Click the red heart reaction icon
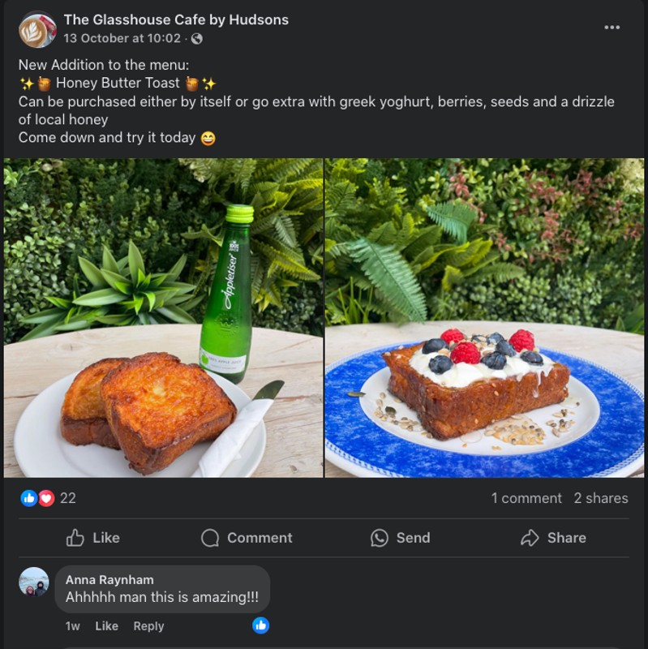The width and height of the screenshot is (648, 649). (46, 498)
